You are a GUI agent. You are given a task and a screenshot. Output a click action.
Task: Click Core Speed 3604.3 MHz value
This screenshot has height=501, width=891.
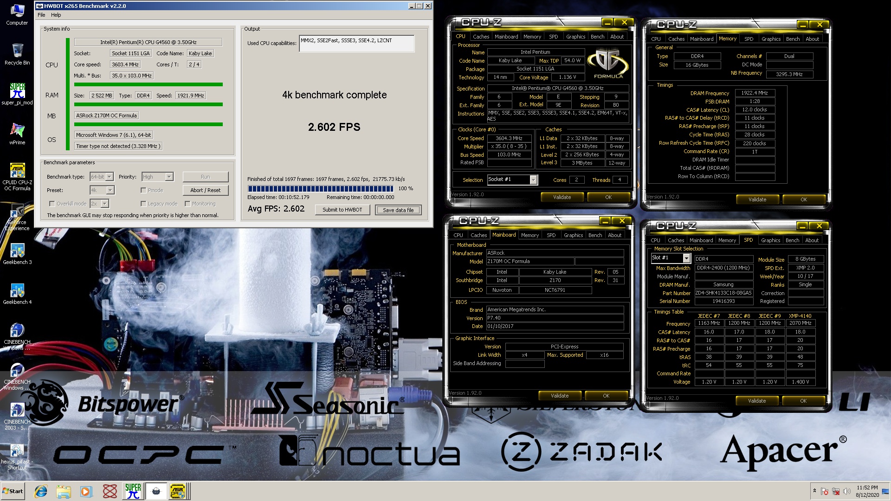[509, 138]
